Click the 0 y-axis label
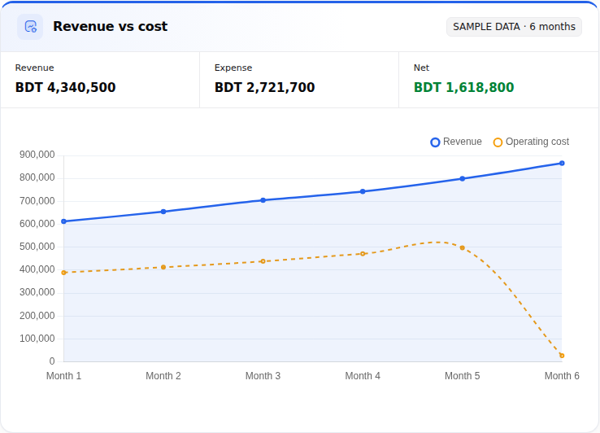Screen dimensions: 600x433 click(x=52, y=361)
